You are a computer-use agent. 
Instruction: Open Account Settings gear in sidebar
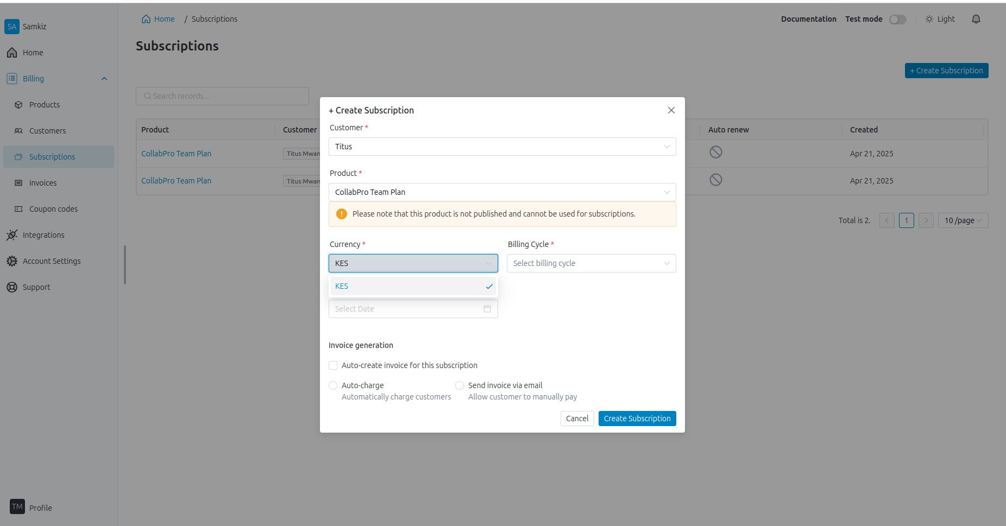click(12, 261)
